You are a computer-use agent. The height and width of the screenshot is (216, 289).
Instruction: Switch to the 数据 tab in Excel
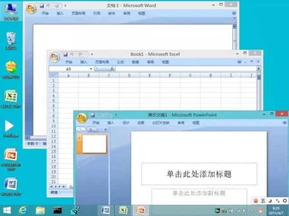135,62
